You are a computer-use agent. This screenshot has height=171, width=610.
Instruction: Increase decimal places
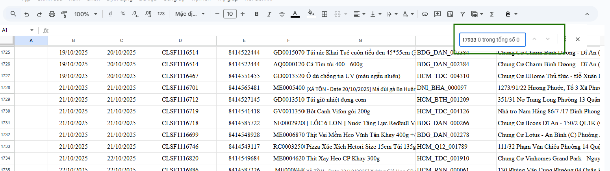pos(148,14)
